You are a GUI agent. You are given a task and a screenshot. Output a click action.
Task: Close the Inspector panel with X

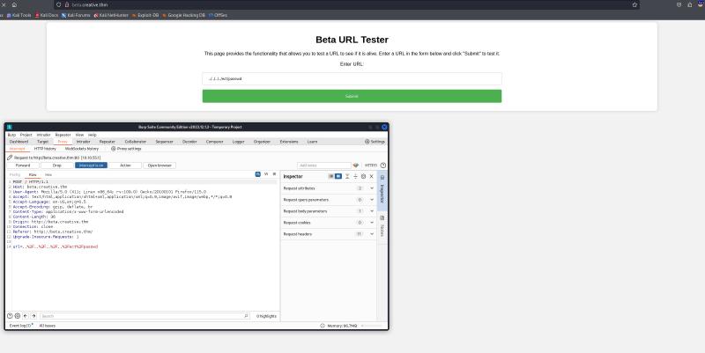(371, 176)
